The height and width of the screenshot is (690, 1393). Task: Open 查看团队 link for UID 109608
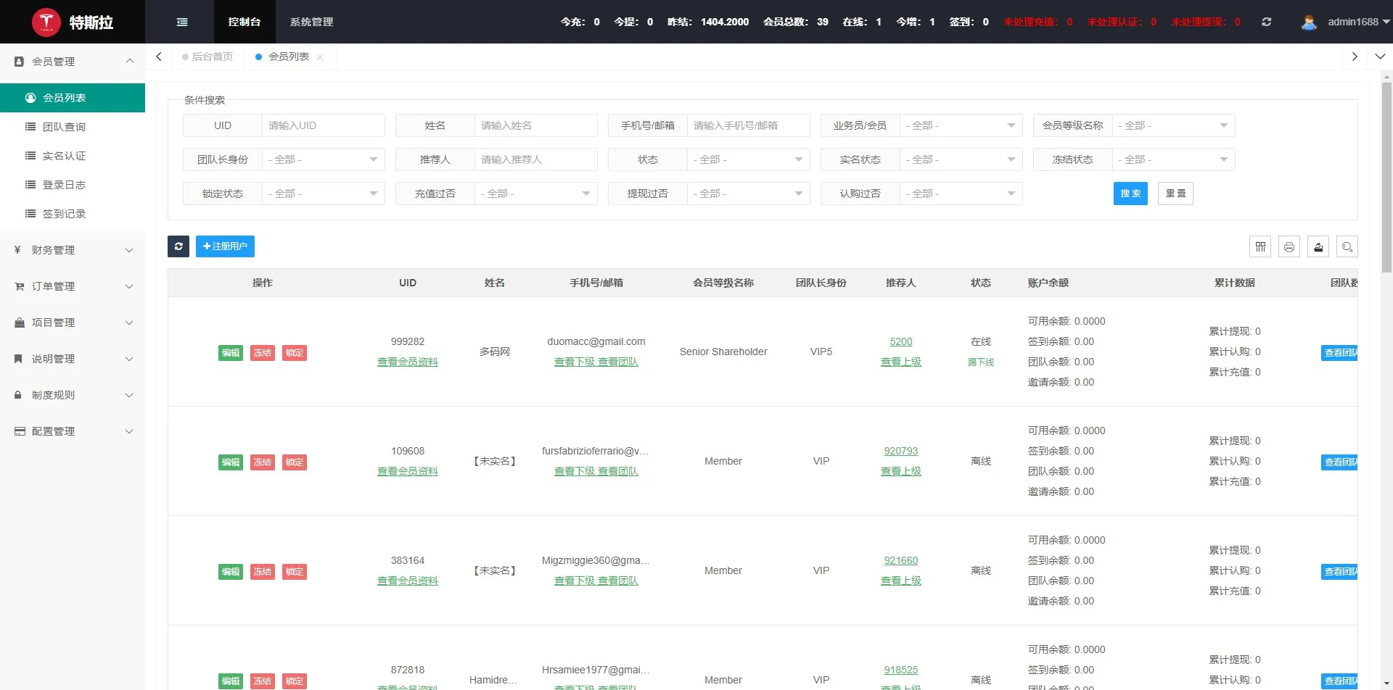click(x=618, y=471)
